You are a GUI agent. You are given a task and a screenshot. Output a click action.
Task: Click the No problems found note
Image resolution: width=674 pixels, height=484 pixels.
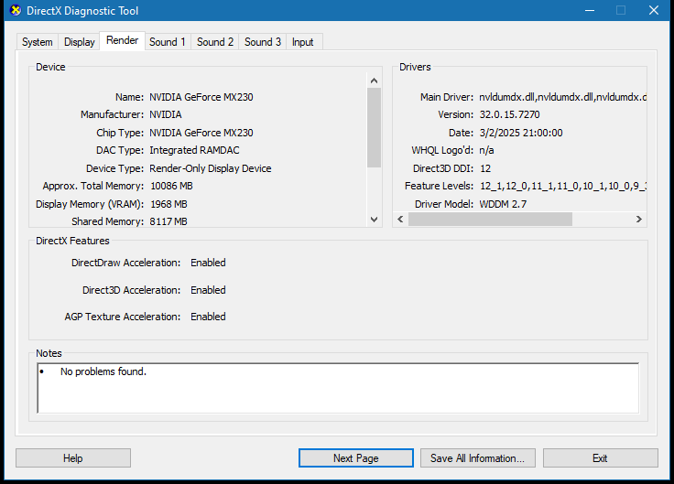pos(103,371)
